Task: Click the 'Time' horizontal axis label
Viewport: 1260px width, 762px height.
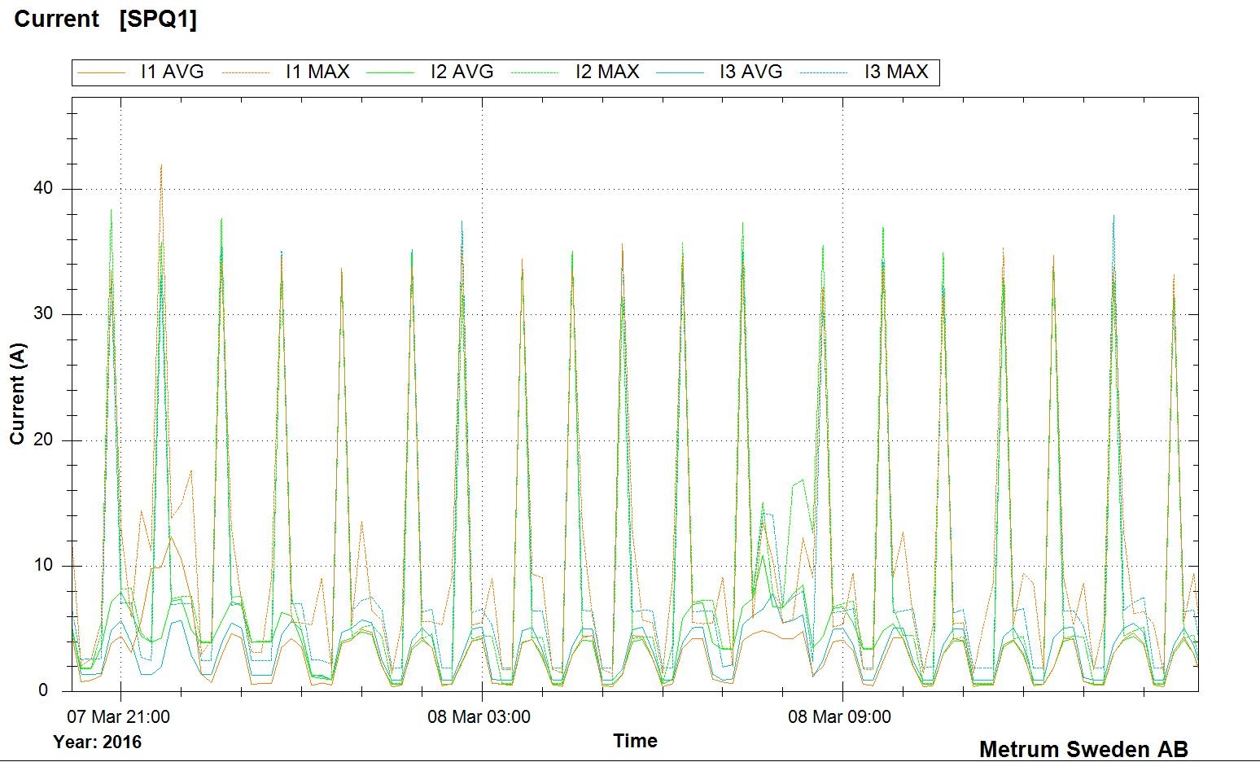Action: (635, 741)
